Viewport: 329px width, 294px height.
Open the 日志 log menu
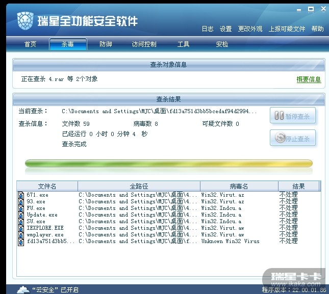(x=208, y=29)
